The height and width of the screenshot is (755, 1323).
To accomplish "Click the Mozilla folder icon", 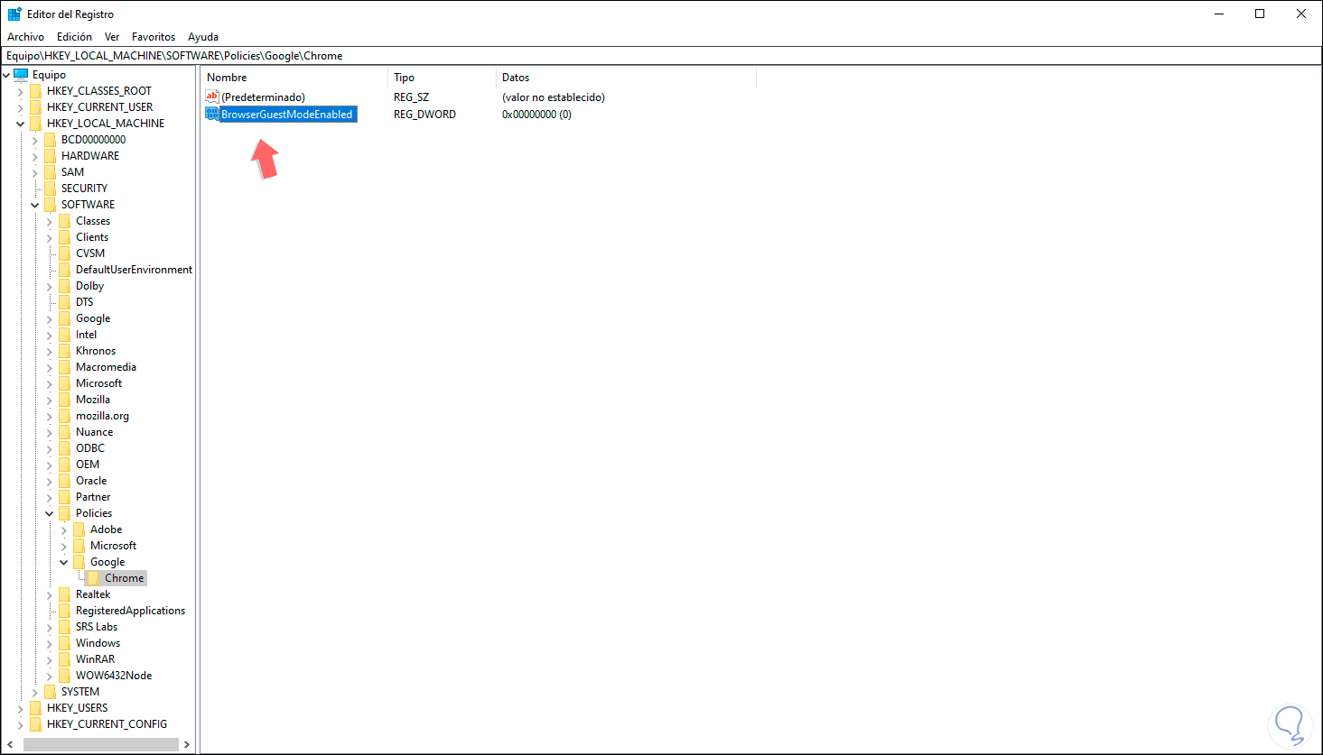I will (x=64, y=400).
